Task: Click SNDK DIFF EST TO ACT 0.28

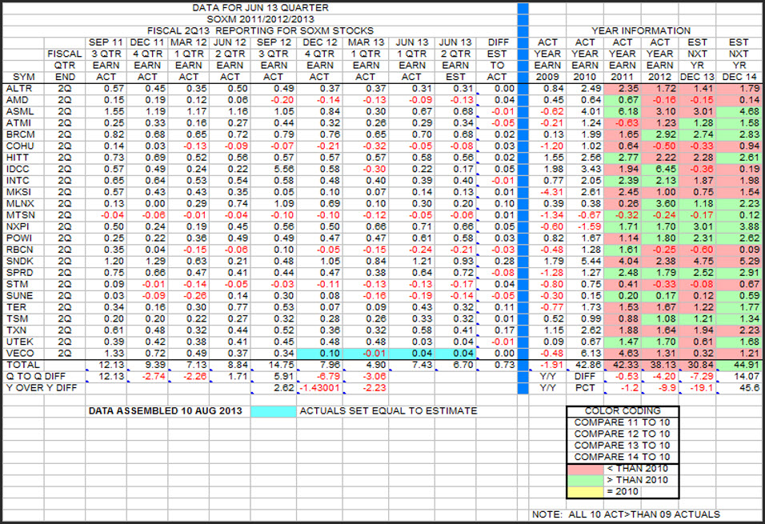Action: (x=497, y=262)
